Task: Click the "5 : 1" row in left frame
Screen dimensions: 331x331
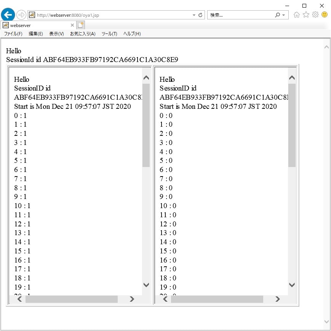Action: click(20, 161)
